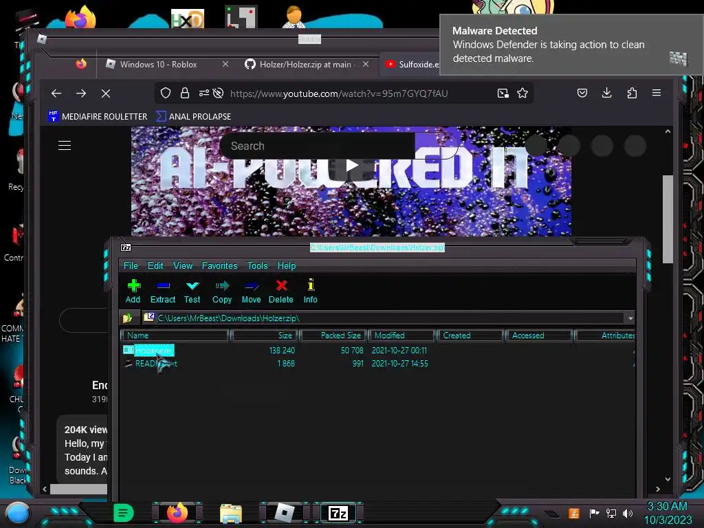Open the View menu in 7-Zip
The height and width of the screenshot is (528, 704).
click(x=183, y=266)
